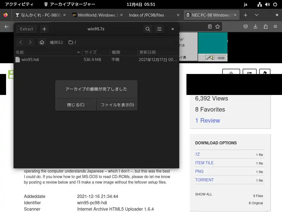The width and height of the screenshot is (282, 212).
Task: Select the win95.hdi file row
Action: [x=96, y=60]
